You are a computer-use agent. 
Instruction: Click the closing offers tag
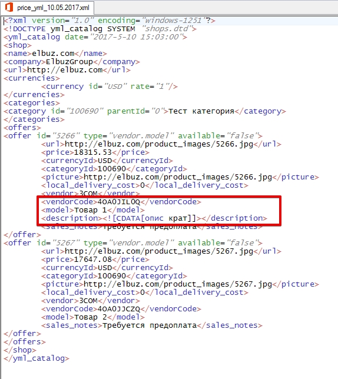[x=25, y=342]
